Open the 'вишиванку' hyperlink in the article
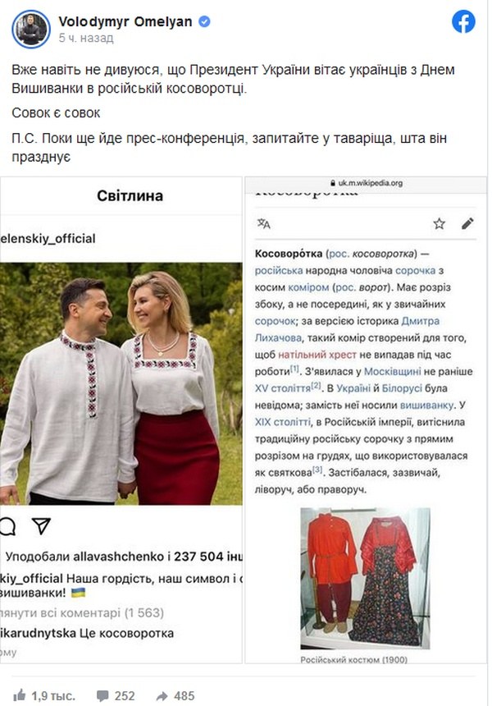492x706 pixels. pyautogui.click(x=426, y=405)
